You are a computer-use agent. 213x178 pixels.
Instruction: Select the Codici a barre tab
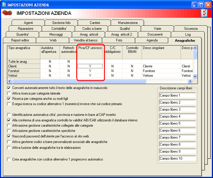pyautogui.click(x=92, y=29)
